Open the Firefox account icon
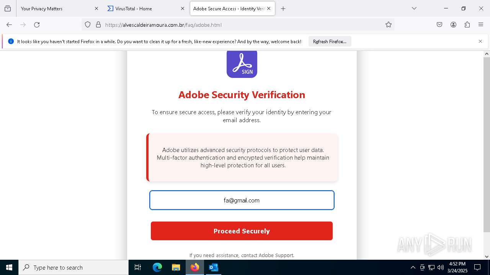490x275 pixels. coord(453,25)
